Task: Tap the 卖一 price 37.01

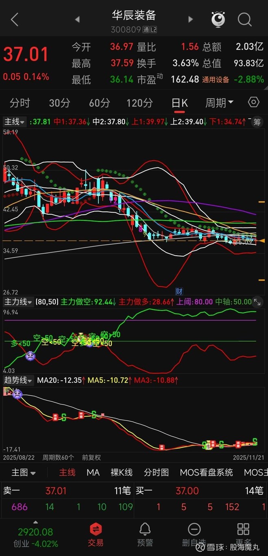Action: tap(56, 491)
